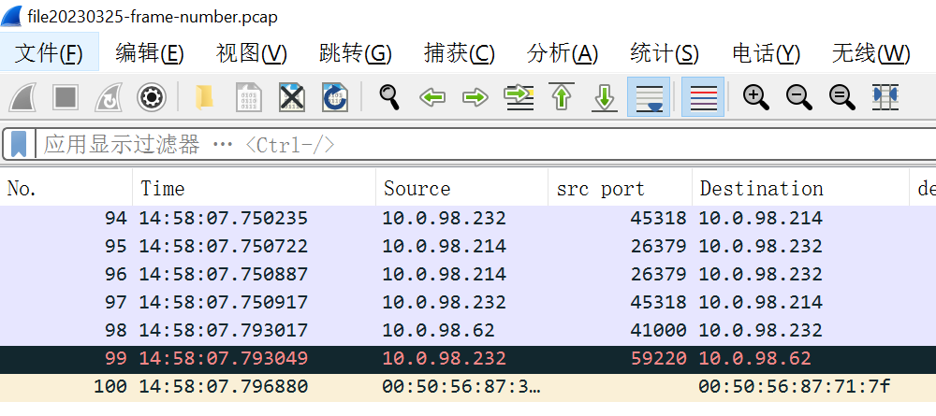Viewport: 936px width, 416px height.
Task: Open a capture file with the folder icon
Action: (204, 96)
